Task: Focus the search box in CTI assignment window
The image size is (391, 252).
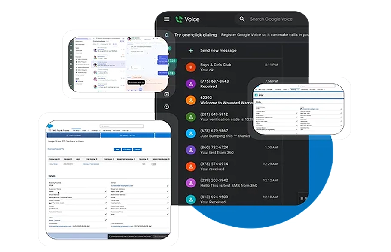Action: [x=122, y=126]
